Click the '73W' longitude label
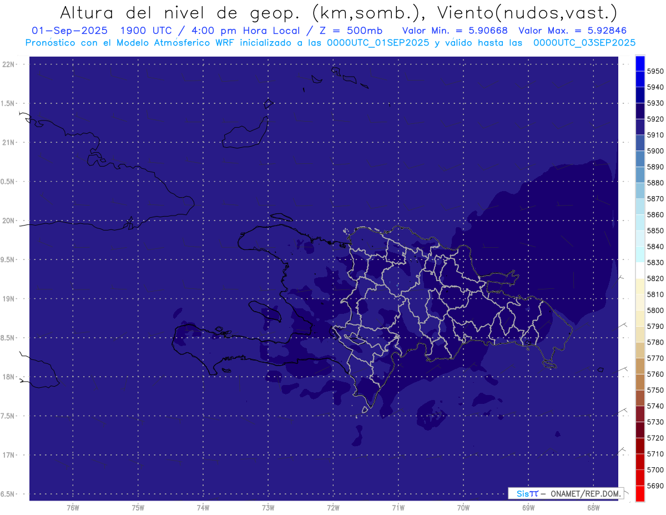The image size is (666, 515). click(x=268, y=507)
